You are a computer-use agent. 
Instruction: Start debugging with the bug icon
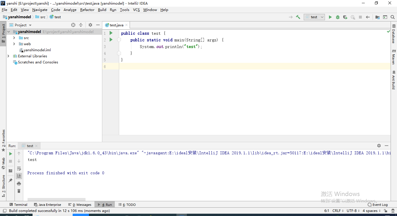tap(338, 17)
